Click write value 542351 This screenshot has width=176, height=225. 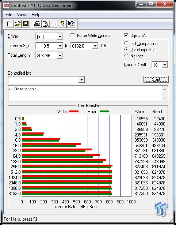point(141,146)
